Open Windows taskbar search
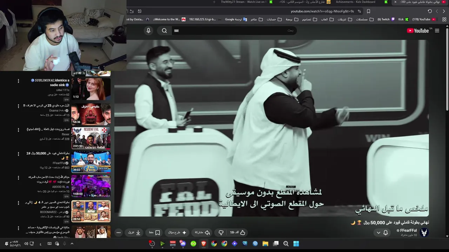This screenshot has height=252, width=449. [x=286, y=244]
